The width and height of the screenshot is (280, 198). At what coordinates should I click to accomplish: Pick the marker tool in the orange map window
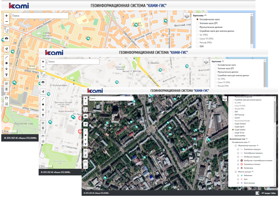(6, 69)
